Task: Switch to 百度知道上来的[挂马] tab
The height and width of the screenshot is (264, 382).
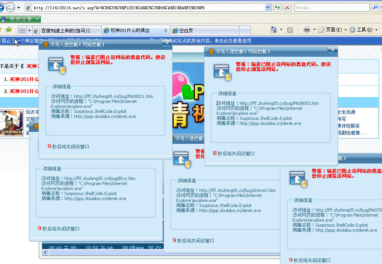Action: click(x=67, y=30)
